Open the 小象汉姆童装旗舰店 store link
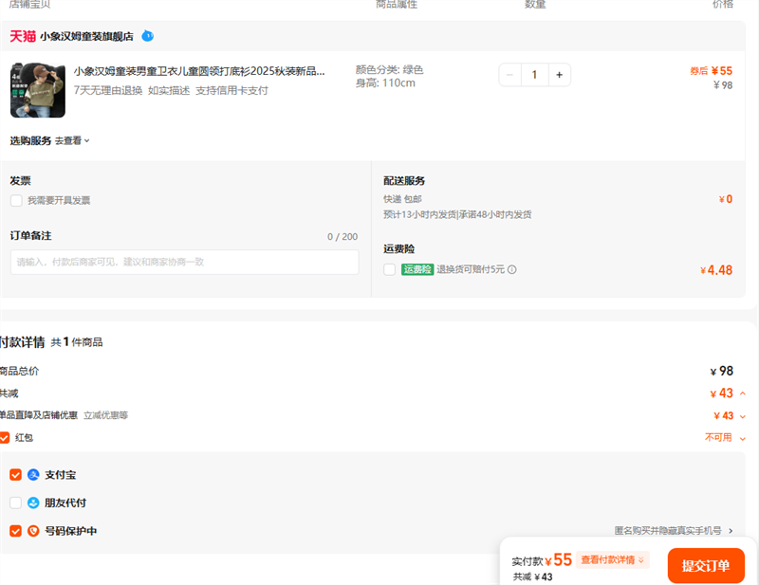 click(88, 36)
